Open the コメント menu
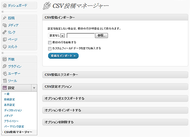 pos(13,47)
